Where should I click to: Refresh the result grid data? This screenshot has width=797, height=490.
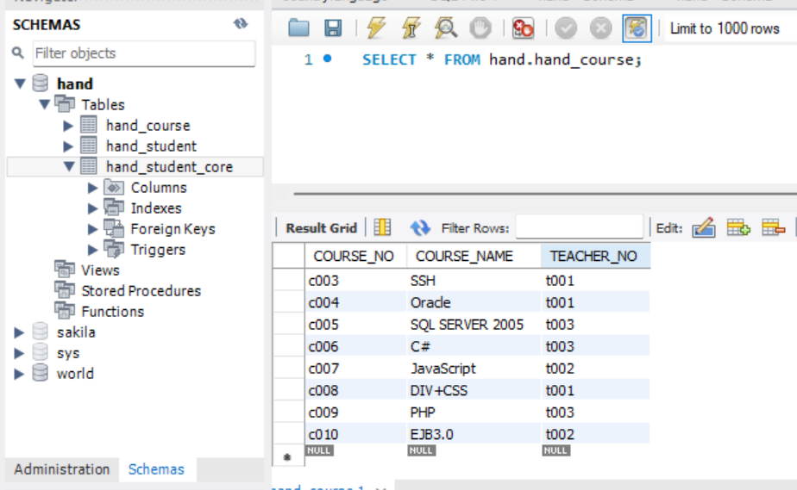point(420,228)
